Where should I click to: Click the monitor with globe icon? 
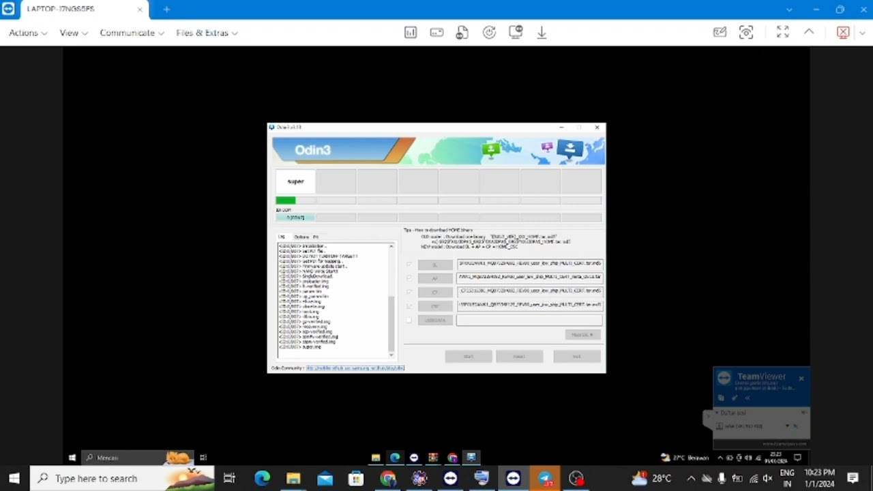pos(516,33)
